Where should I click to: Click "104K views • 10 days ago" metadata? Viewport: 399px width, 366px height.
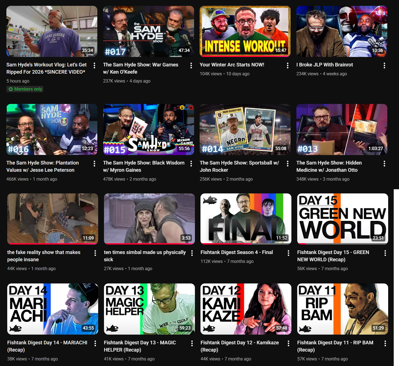[x=225, y=74]
